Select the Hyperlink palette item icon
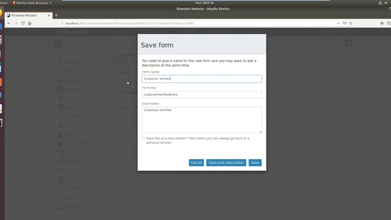 [x=61, y=170]
